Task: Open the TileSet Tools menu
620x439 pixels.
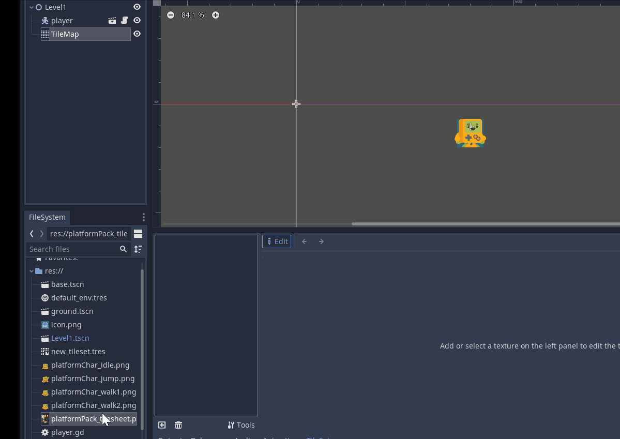Action: [x=241, y=425]
